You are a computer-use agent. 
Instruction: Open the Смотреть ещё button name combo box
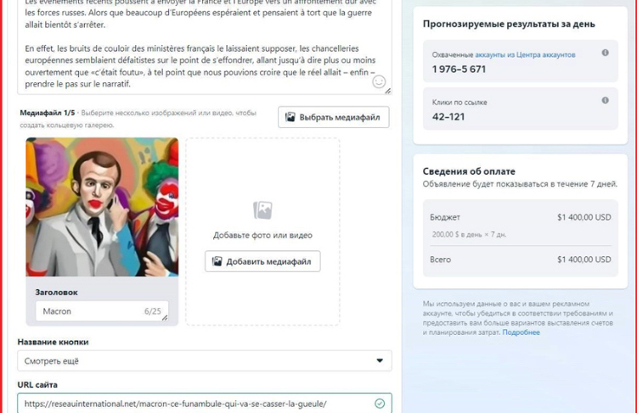click(x=205, y=360)
